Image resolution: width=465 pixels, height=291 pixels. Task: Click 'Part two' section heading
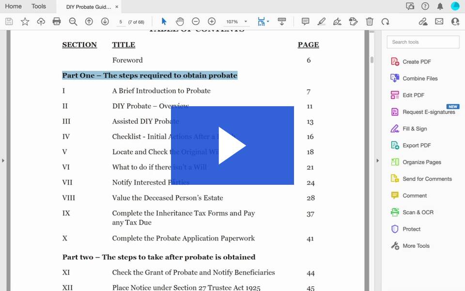click(x=159, y=257)
